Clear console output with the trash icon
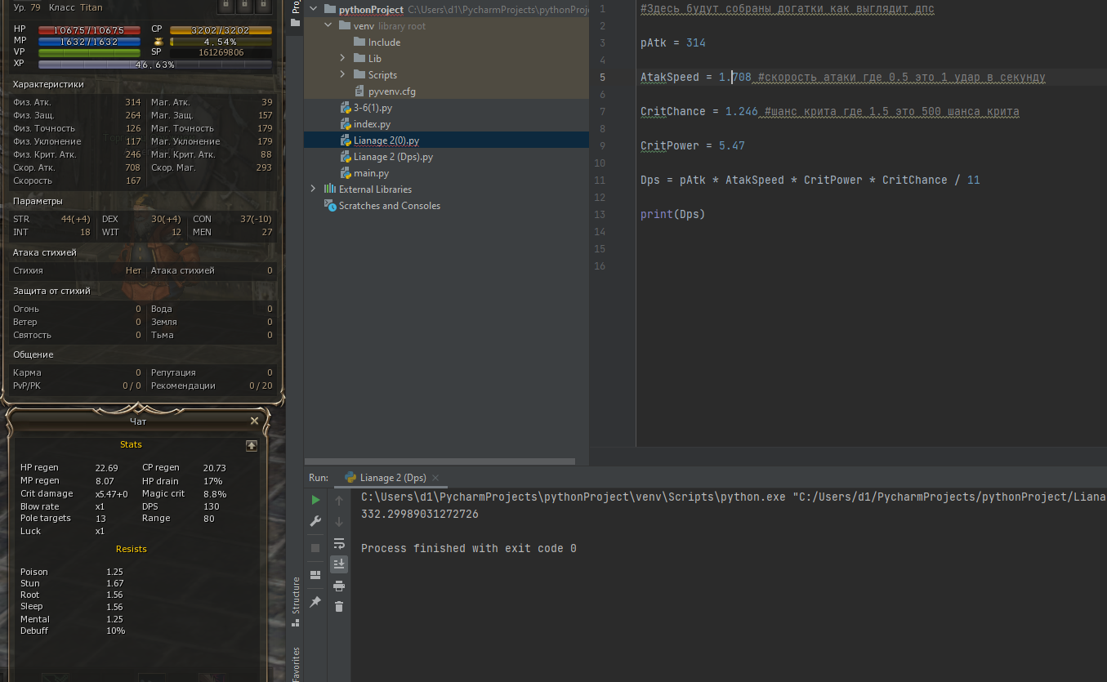Viewport: 1107px width, 682px height. pos(339,607)
